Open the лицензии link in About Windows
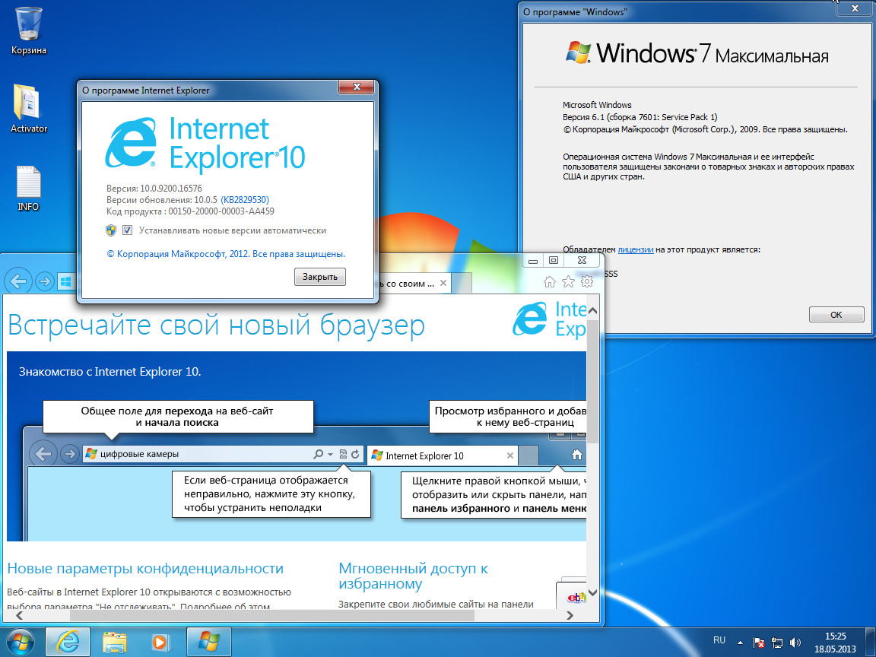This screenshot has width=876, height=657. 635,249
